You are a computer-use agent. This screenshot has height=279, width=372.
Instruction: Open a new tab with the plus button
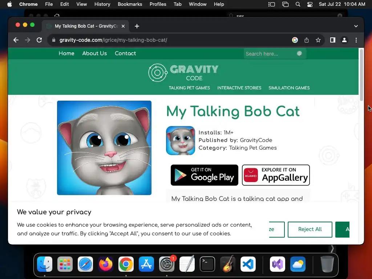(137, 26)
